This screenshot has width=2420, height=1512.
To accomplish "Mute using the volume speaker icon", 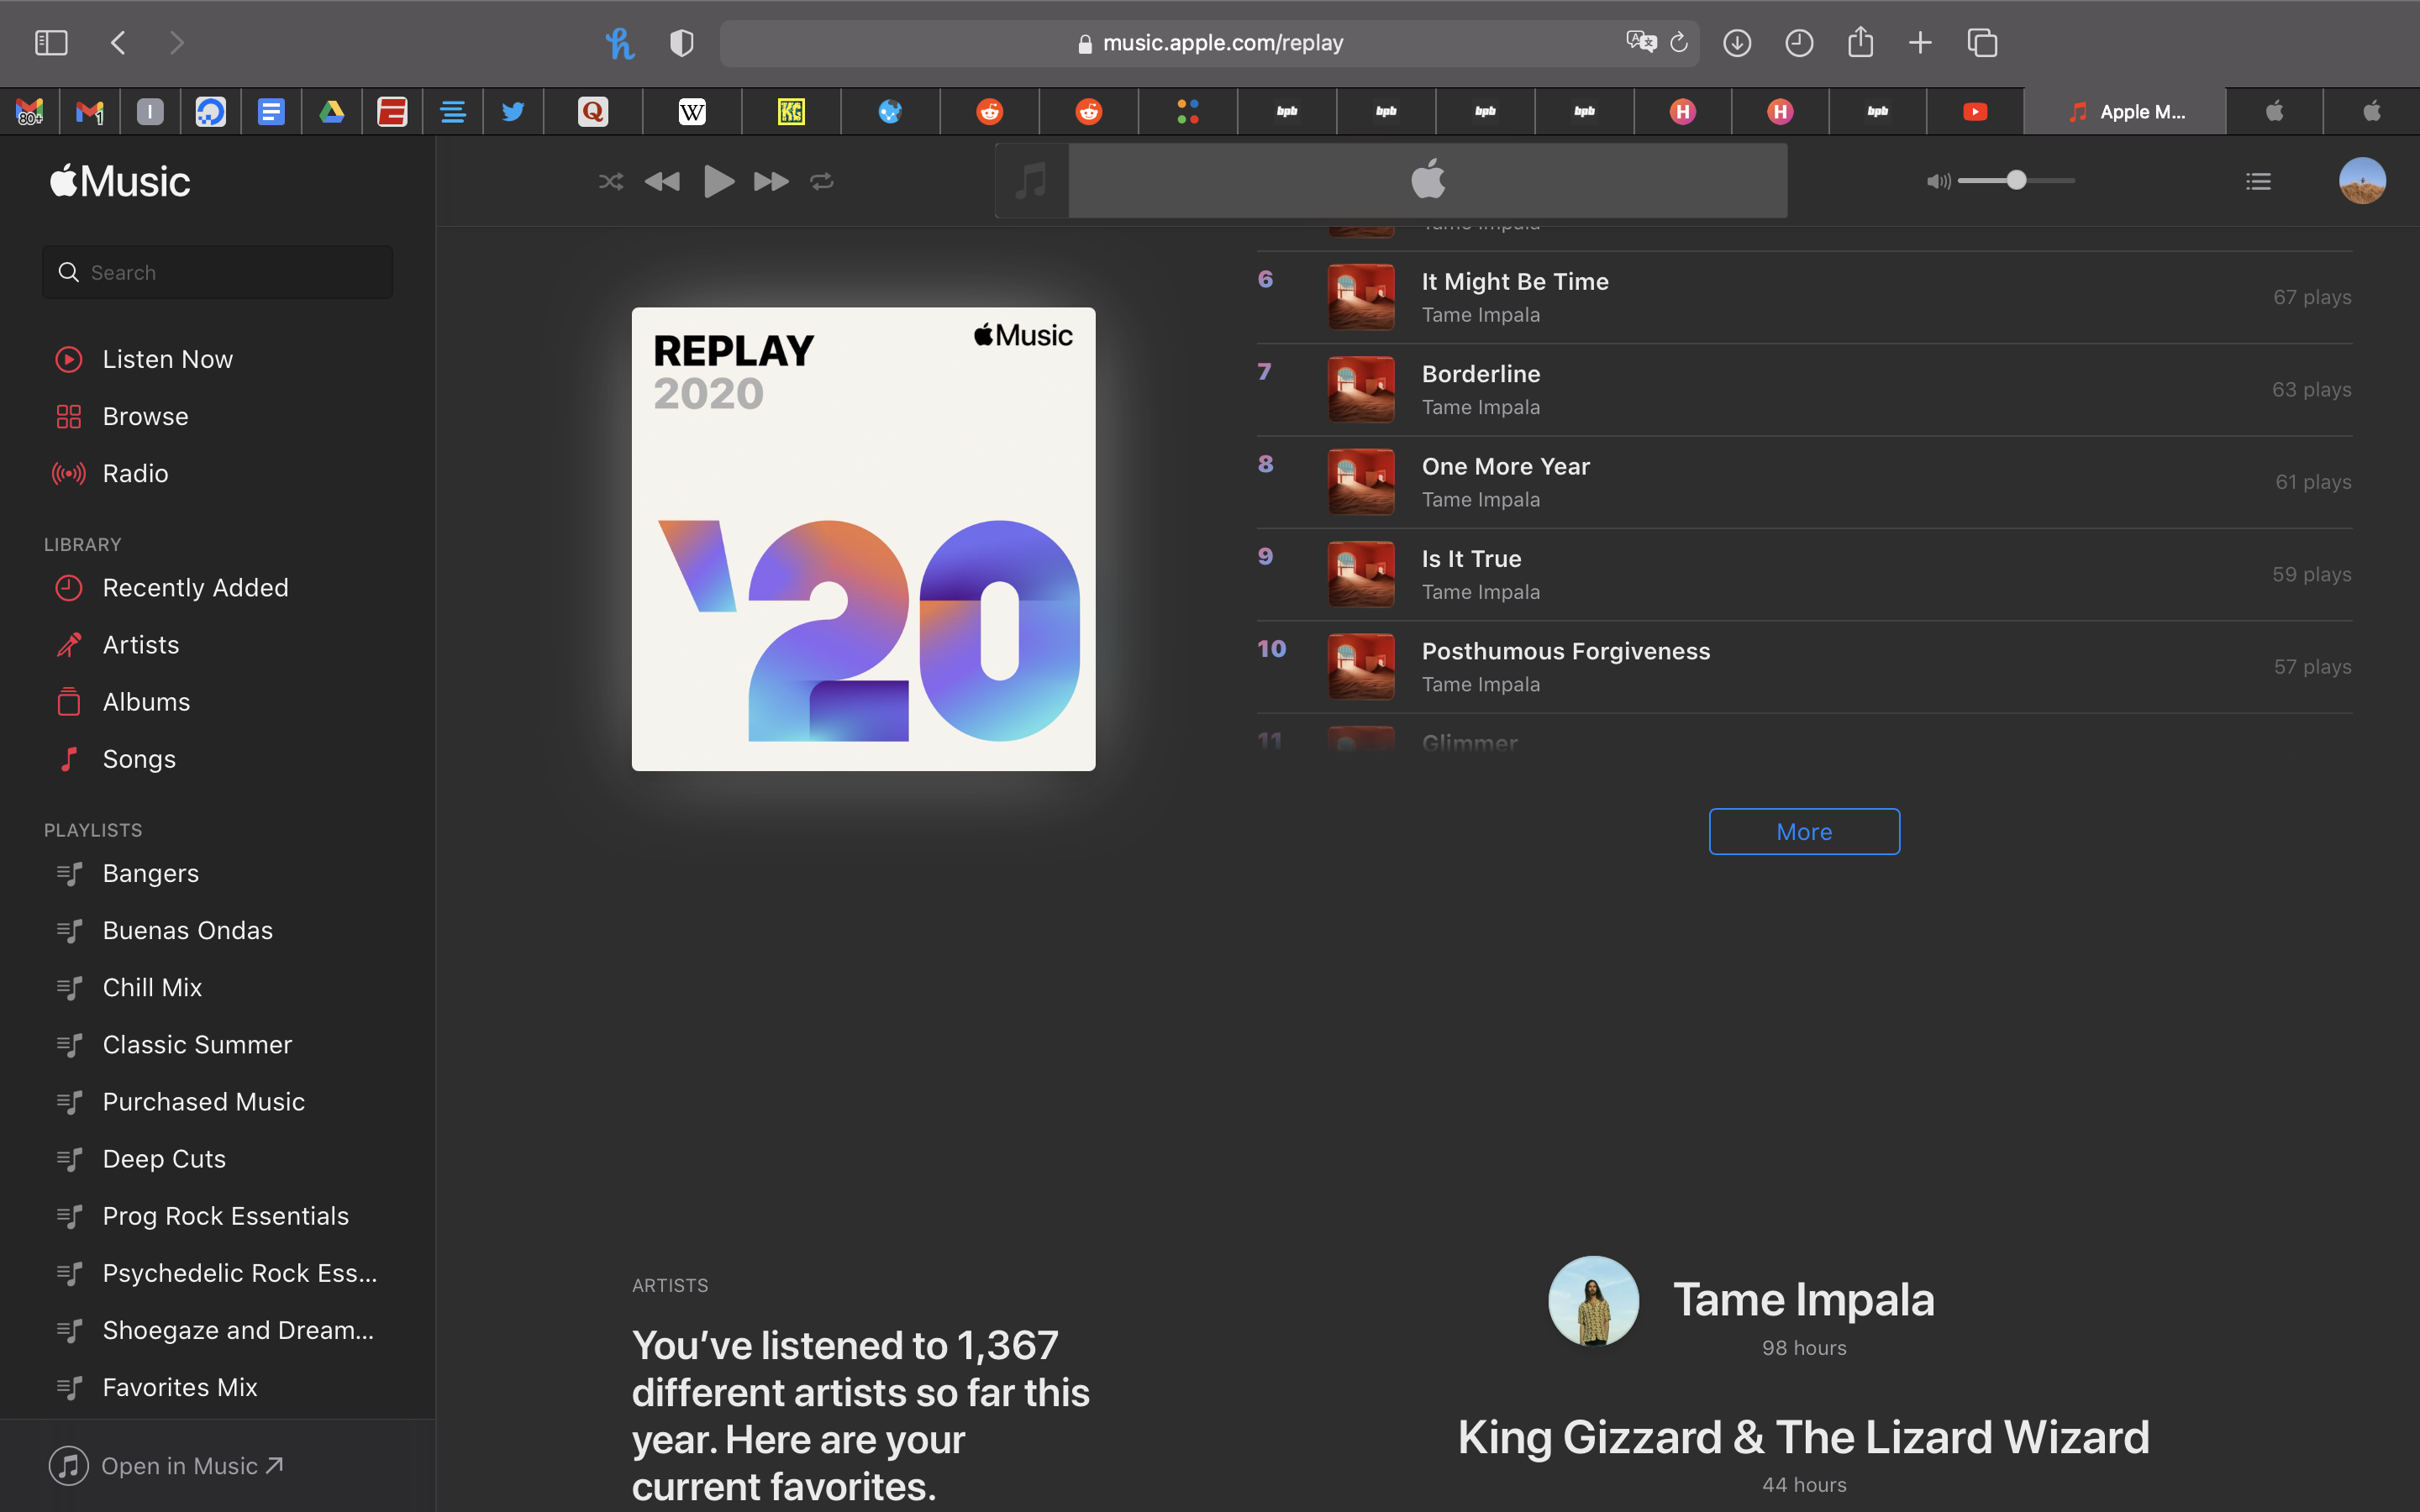I will click(x=1937, y=181).
